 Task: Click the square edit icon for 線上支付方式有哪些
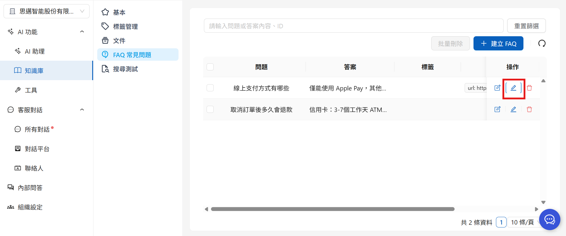pyautogui.click(x=497, y=88)
